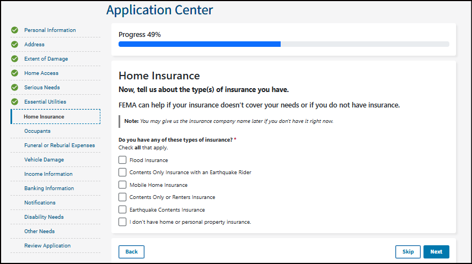Click the Extent of Damage checkmark icon
This screenshot has height=264, width=472.
(14, 59)
